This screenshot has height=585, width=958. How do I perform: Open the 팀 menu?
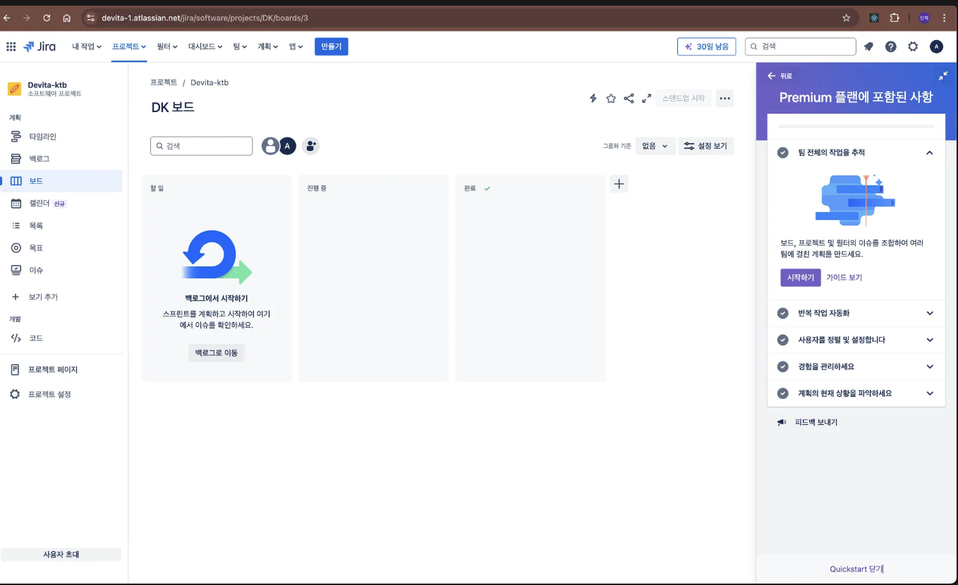coord(240,47)
